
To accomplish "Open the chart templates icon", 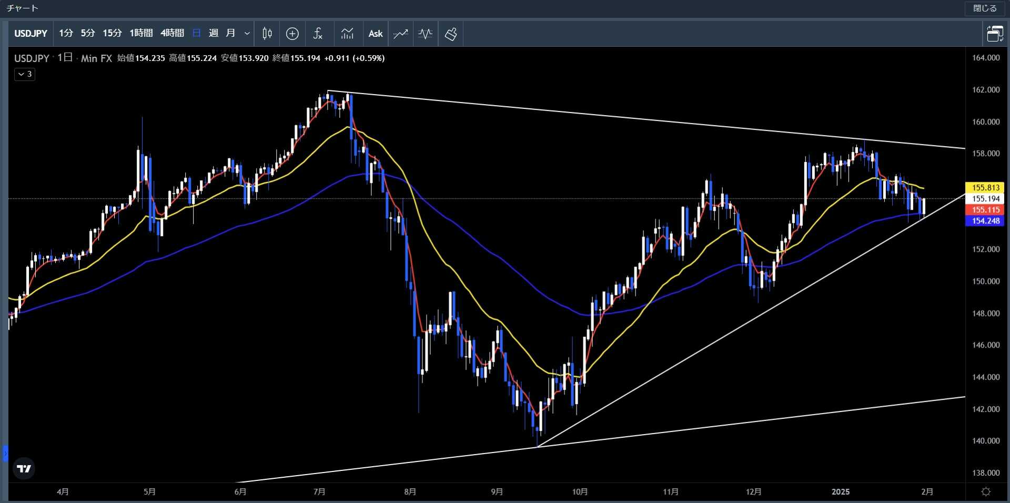I will (347, 34).
